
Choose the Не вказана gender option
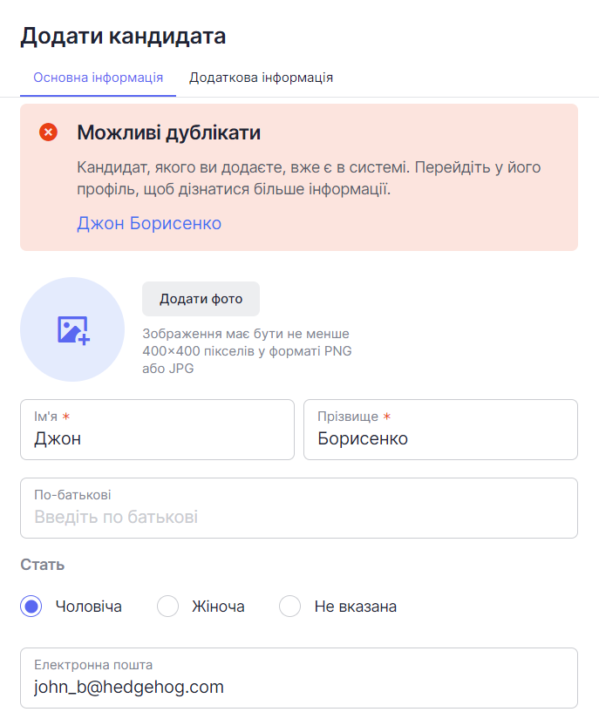click(289, 607)
